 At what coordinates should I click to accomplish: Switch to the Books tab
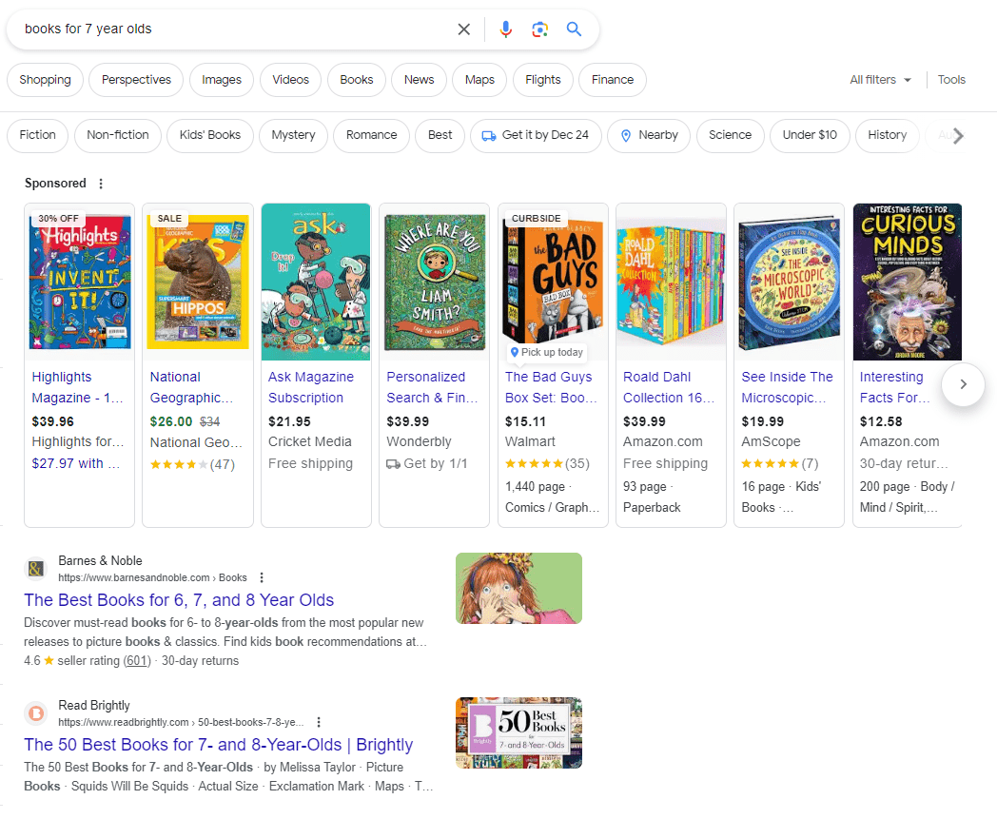(x=356, y=80)
